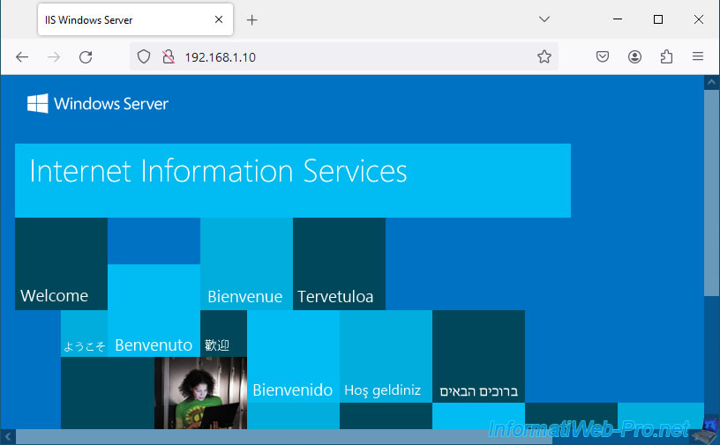This screenshot has height=445, width=720.
Task: Bookmark this page with the star
Action: 544,57
